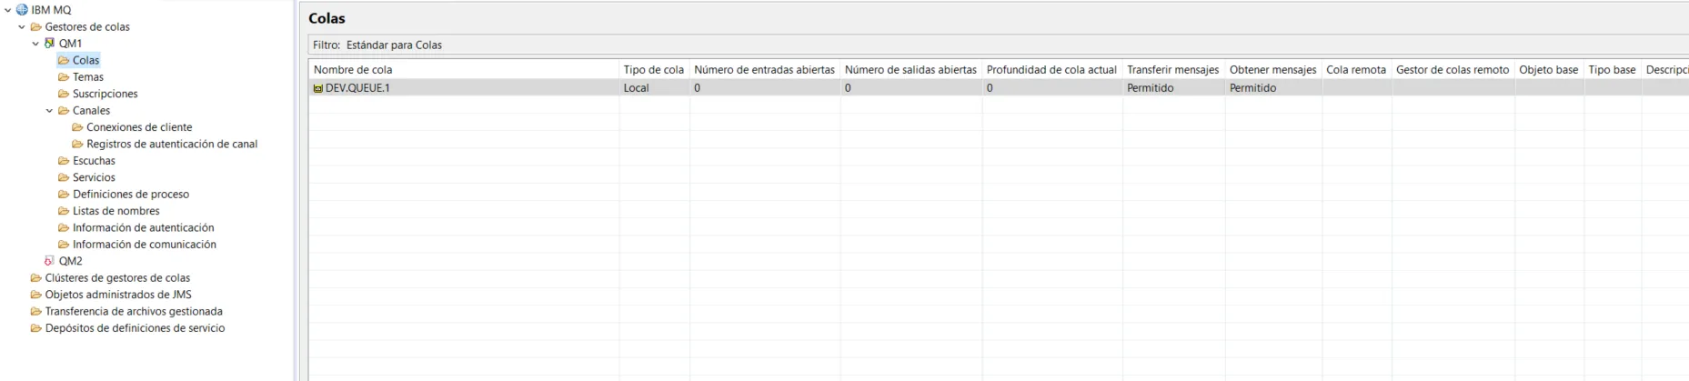Click the Gestor de colas remoto header
The image size is (1689, 381).
[1453, 70]
